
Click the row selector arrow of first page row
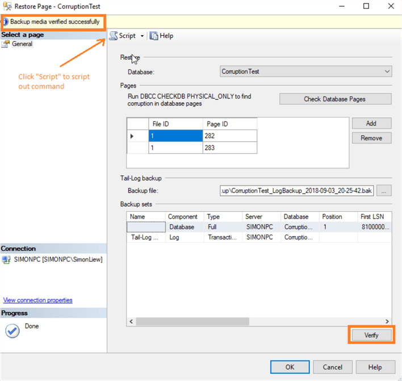[133, 136]
